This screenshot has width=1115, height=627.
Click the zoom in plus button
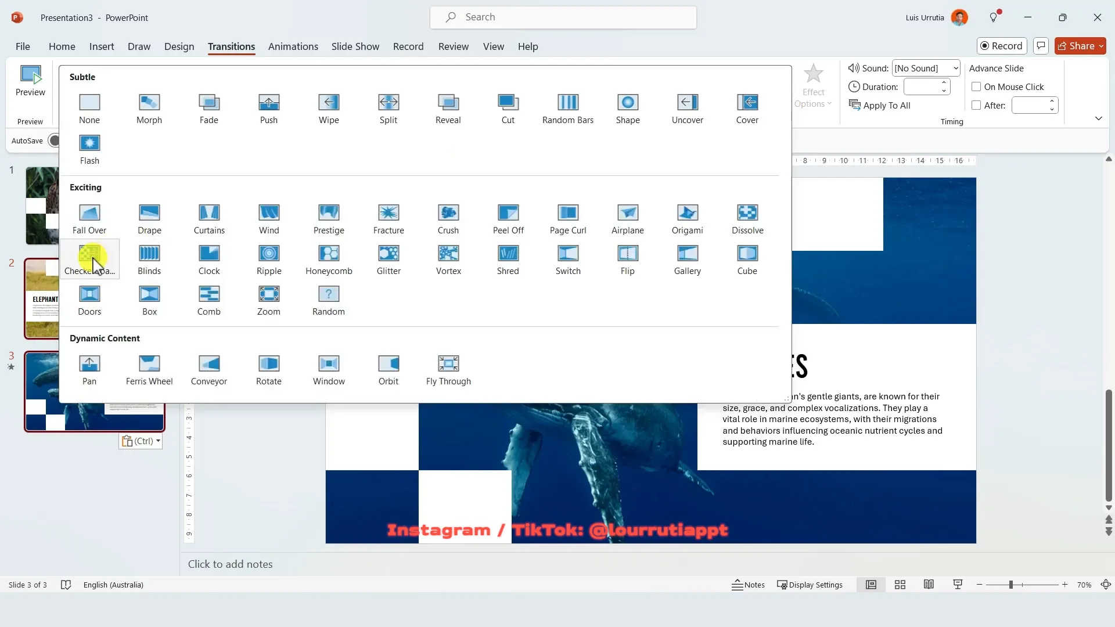[1064, 585]
